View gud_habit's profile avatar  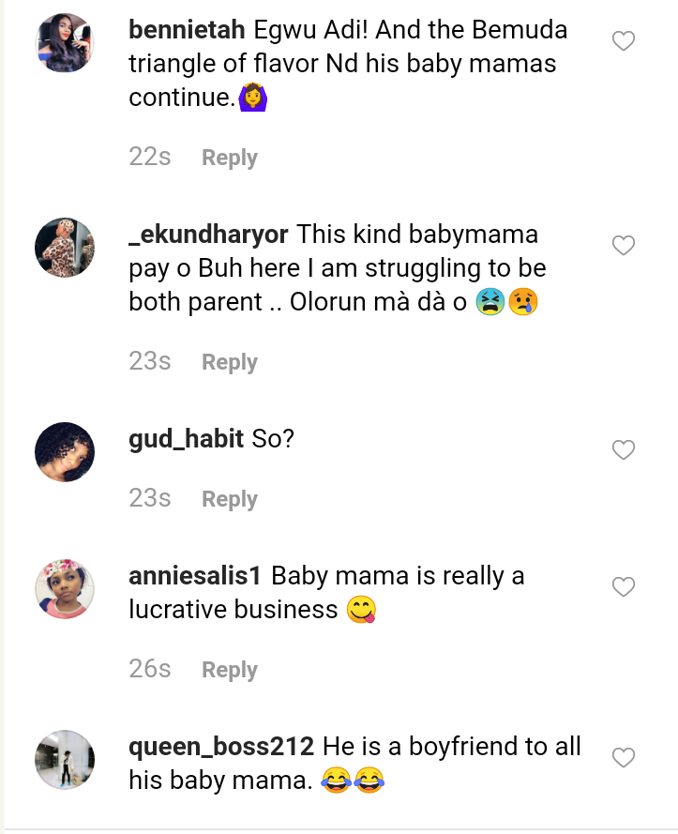click(x=65, y=452)
